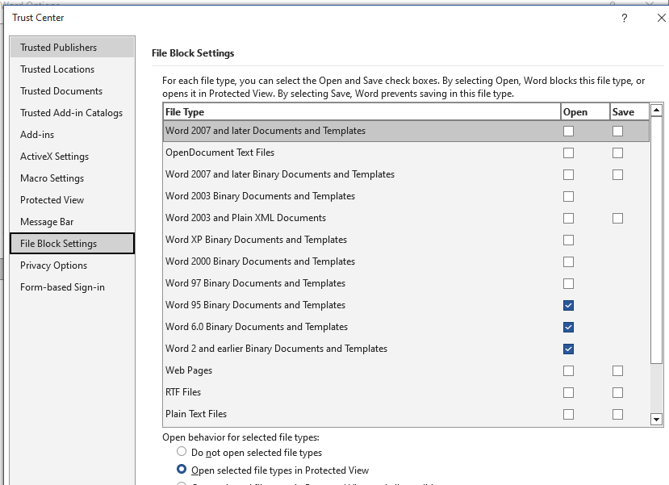Image resolution: width=669 pixels, height=485 pixels.
Task: Block opening Word 2000 Binary Documents
Action: point(568,261)
